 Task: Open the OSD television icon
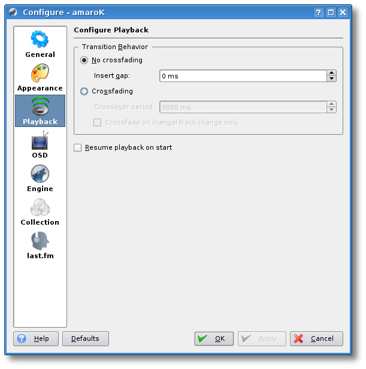pos(40,141)
